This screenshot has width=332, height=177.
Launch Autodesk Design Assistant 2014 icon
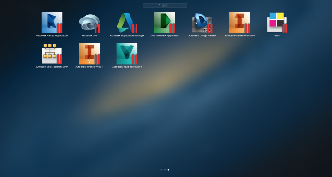52,54
